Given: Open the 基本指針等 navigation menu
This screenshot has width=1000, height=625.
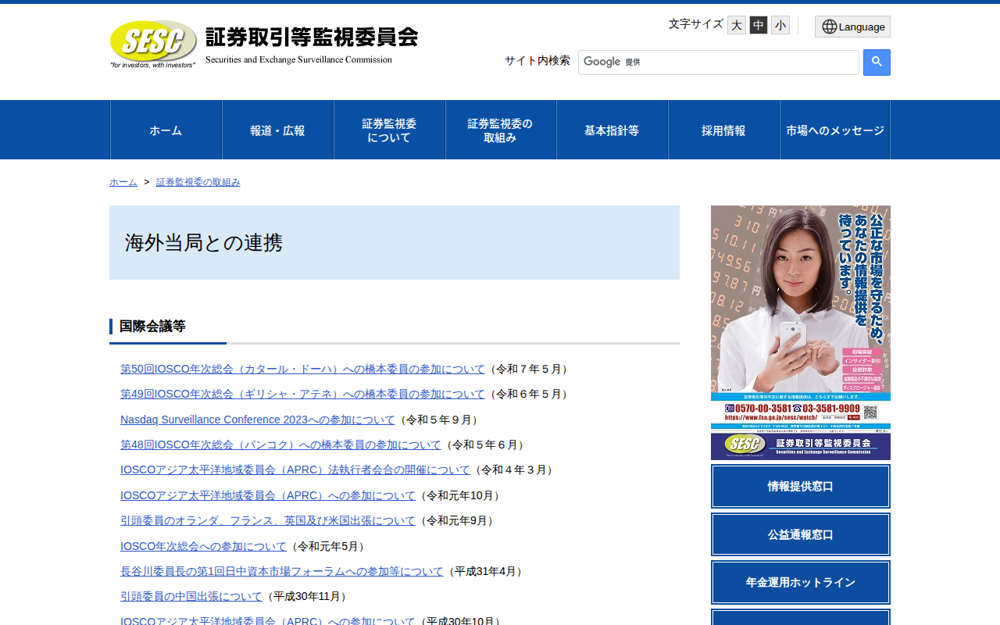Looking at the screenshot, I should click(x=612, y=130).
